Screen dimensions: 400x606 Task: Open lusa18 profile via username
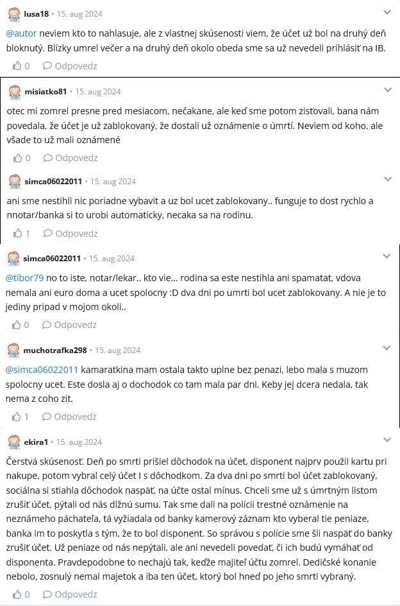click(36, 13)
